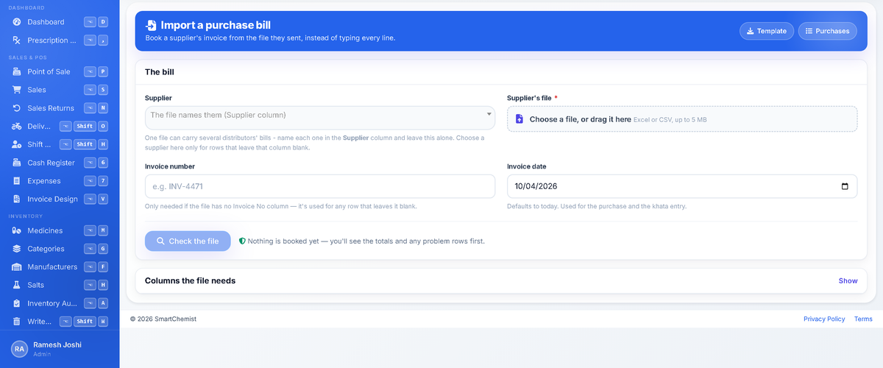The width and height of the screenshot is (883, 368).
Task: Open Medicines inventory menu item
Action: coord(60,230)
